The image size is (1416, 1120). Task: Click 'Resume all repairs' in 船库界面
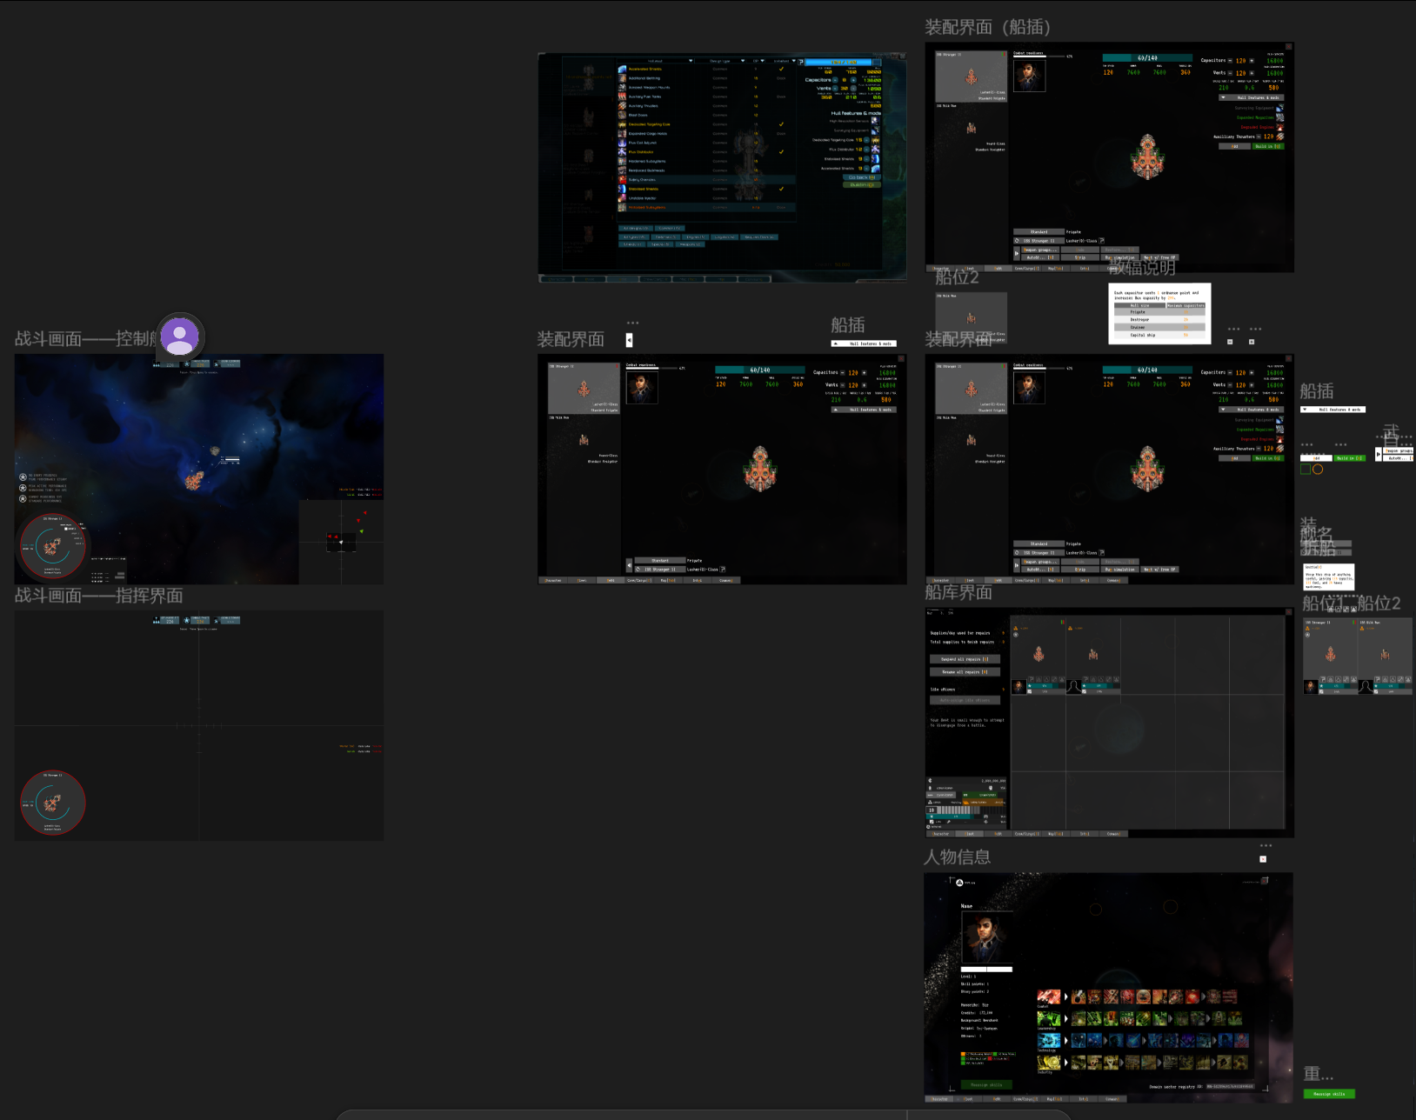click(965, 672)
